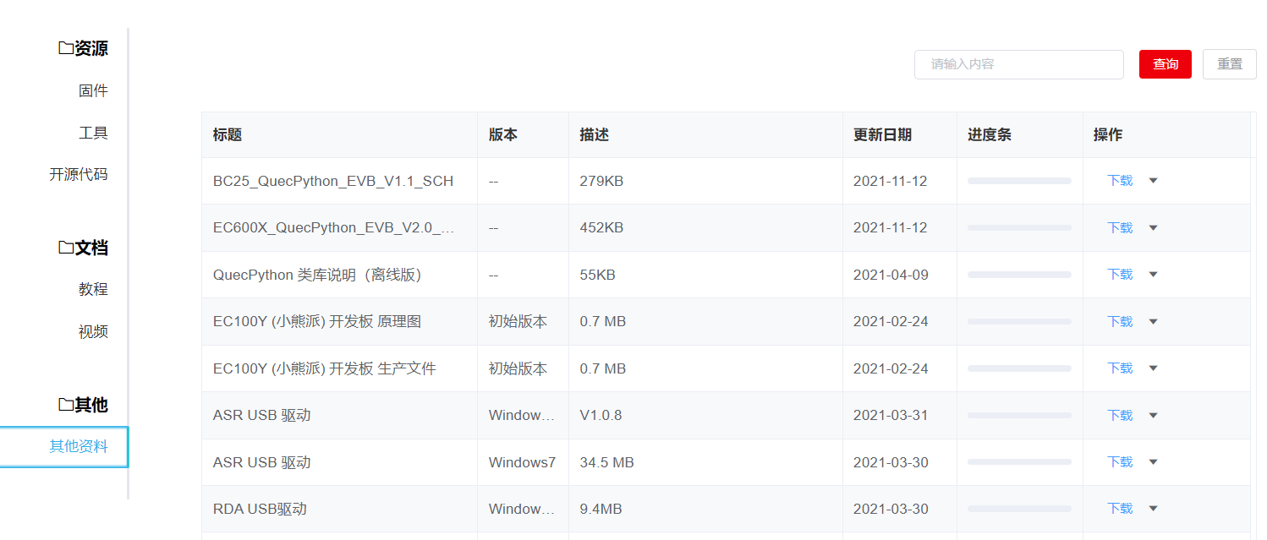Click the 重置 button
Viewport: 1267px width, 540px height.
[x=1229, y=63]
